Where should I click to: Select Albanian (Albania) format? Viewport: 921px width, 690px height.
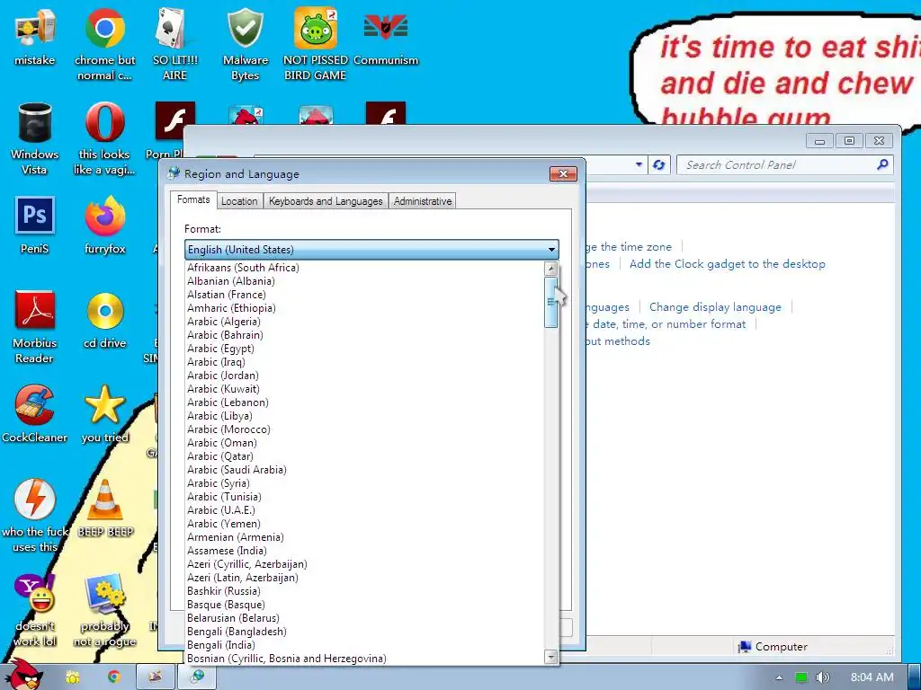(365, 281)
